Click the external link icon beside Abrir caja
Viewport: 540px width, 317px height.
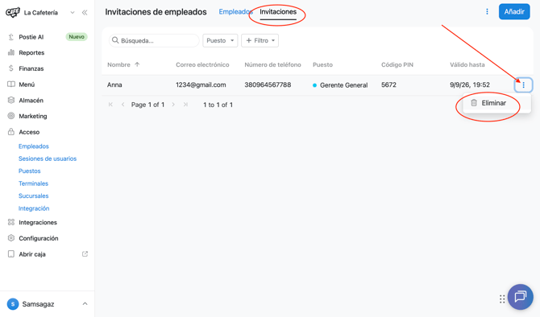click(x=85, y=254)
